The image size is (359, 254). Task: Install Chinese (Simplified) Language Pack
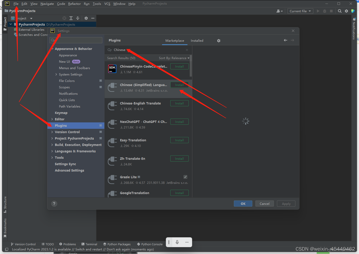180,85
